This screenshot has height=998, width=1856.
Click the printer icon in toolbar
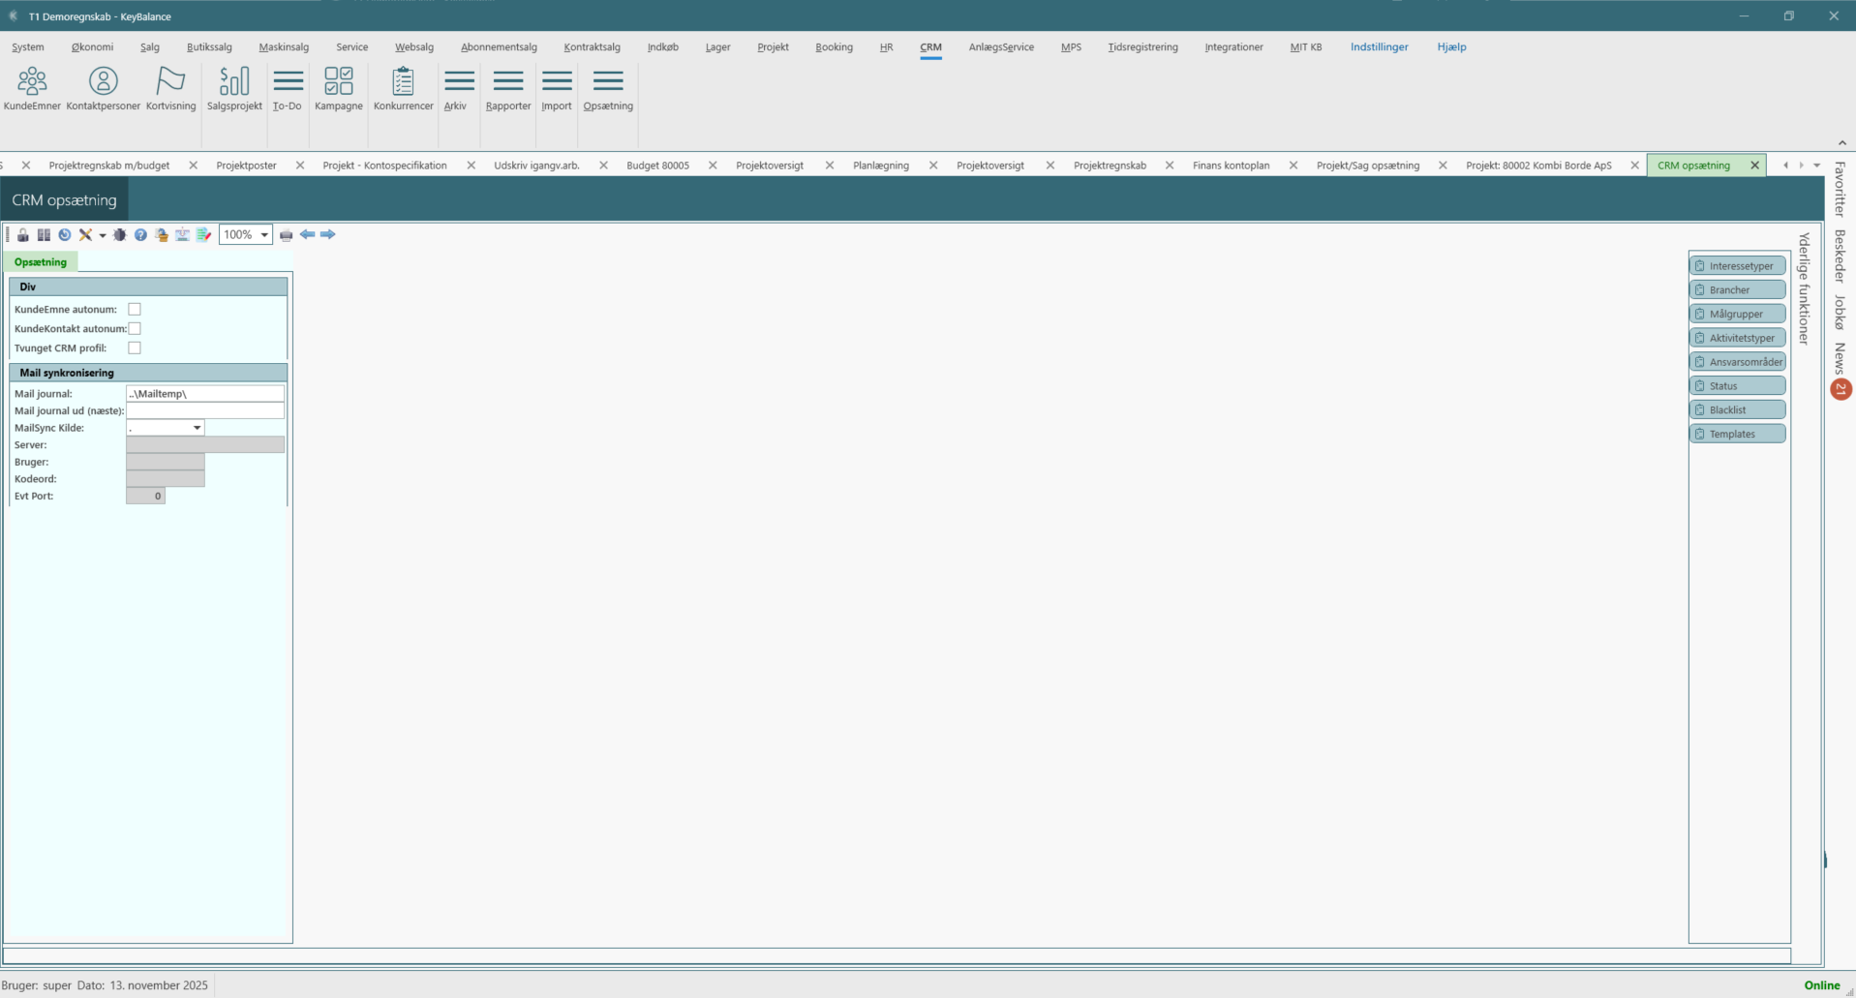pos(286,235)
